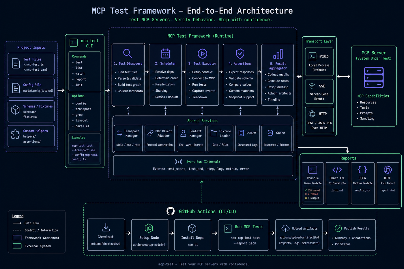Click the Test Files document icon
This screenshot has width=404, height=269.
click(16, 63)
